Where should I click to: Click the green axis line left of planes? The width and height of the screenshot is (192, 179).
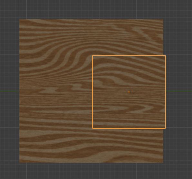point(10,91)
